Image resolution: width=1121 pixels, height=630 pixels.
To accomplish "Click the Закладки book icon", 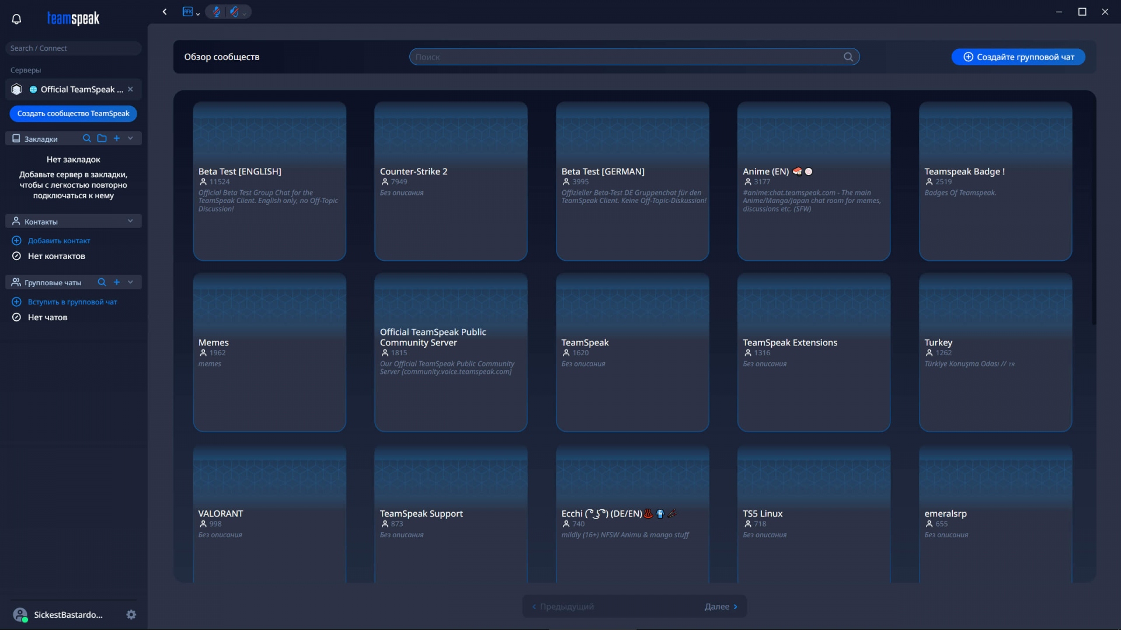I will pyautogui.click(x=16, y=138).
